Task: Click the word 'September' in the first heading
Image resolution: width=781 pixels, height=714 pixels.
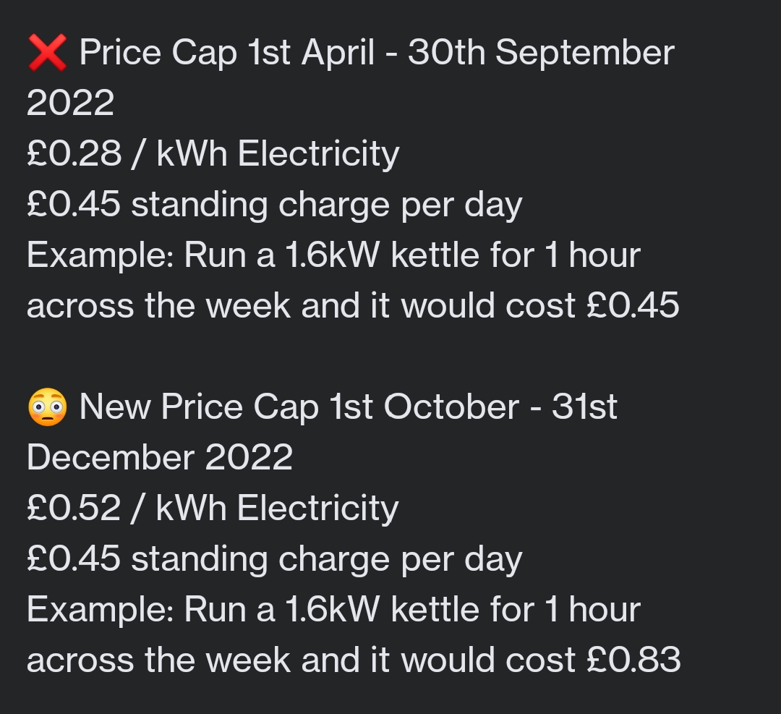Action: pos(585,54)
